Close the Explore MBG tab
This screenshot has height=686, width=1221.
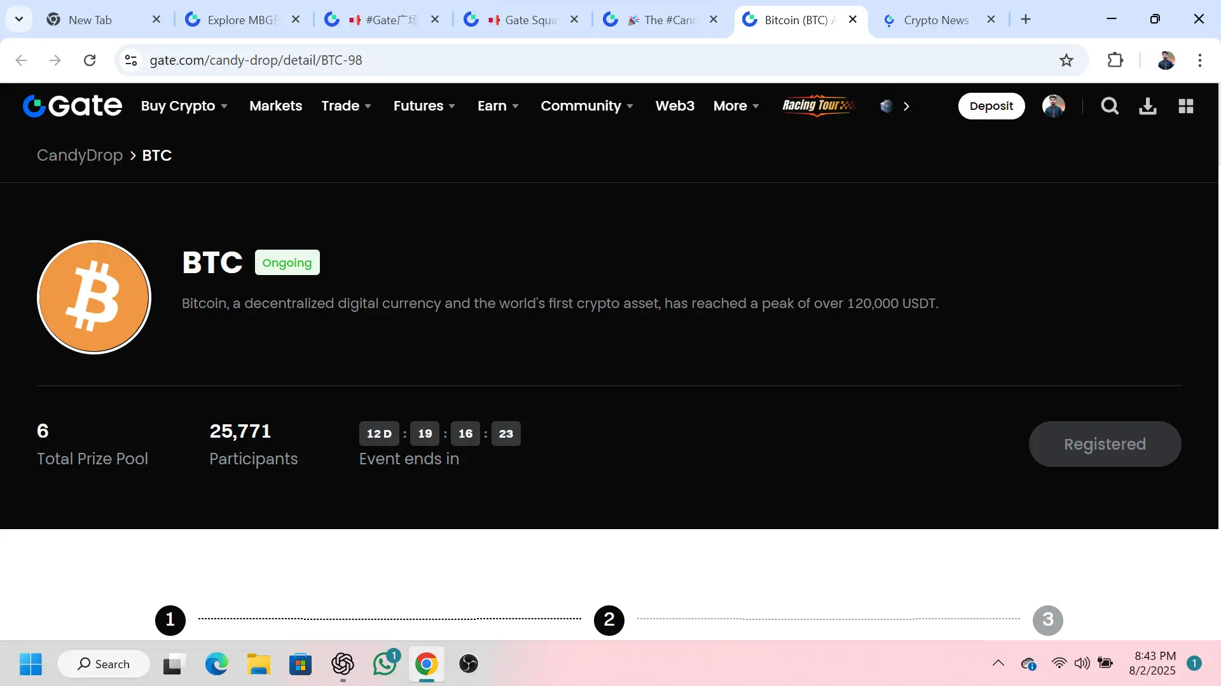point(296,20)
